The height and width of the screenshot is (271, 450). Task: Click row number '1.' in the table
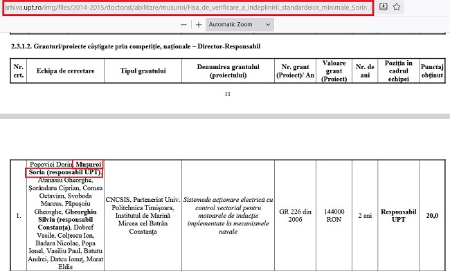[x=19, y=216]
